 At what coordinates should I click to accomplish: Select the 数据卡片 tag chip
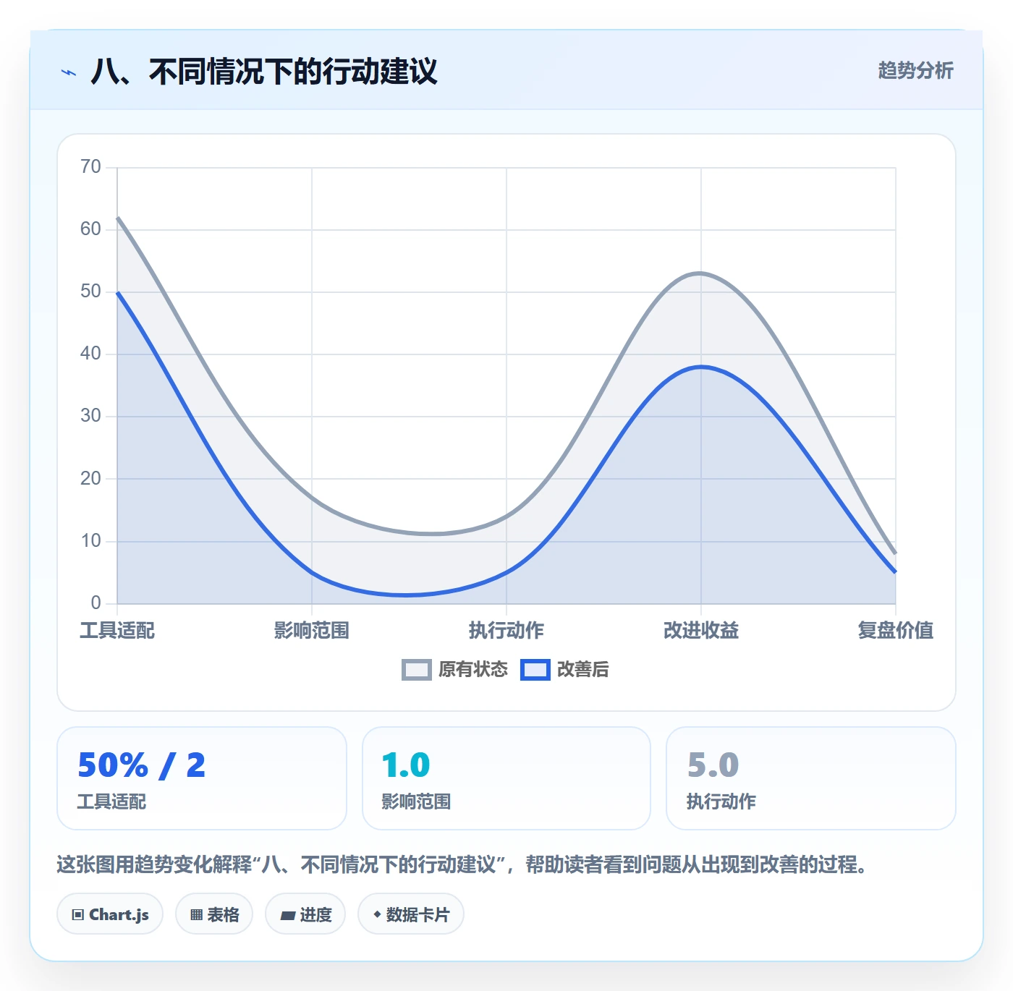point(411,915)
